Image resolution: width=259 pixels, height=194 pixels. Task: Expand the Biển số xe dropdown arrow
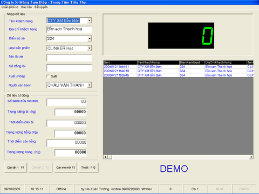[90, 38]
